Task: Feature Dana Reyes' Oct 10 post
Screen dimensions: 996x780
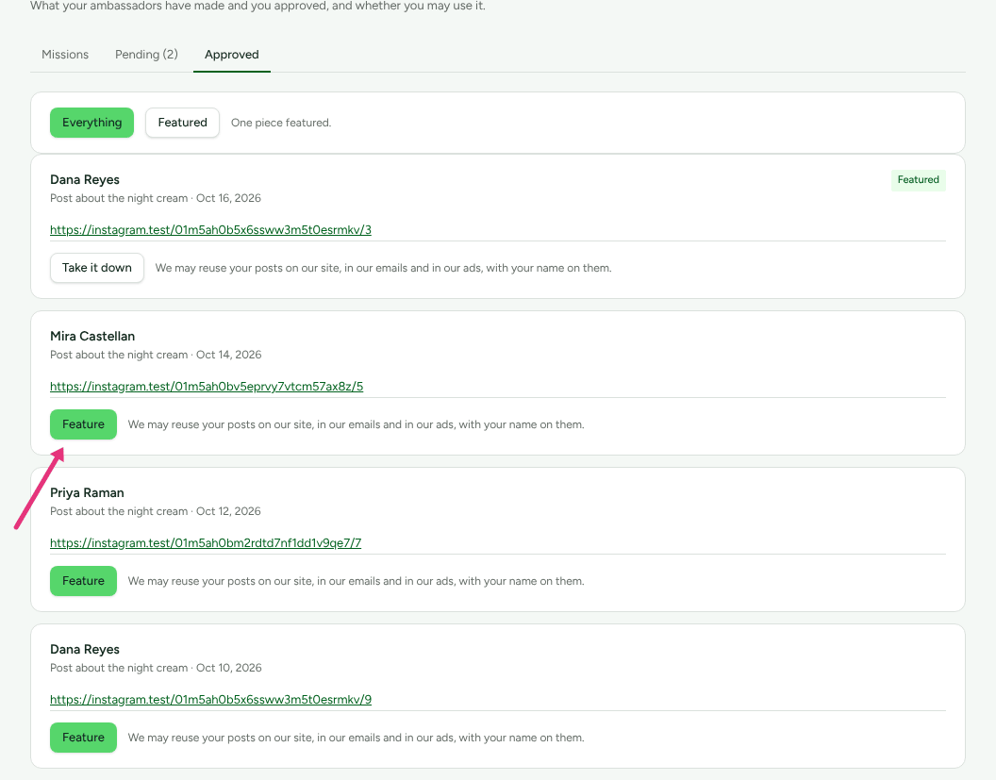Action: (x=83, y=738)
